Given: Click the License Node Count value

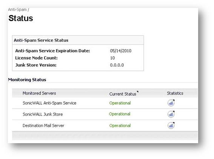Looking at the screenshot, I should (x=112, y=58).
